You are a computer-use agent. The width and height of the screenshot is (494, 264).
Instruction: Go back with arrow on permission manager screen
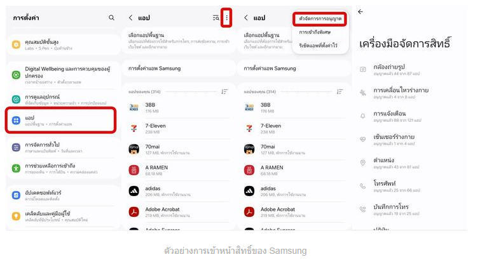[x=360, y=11]
